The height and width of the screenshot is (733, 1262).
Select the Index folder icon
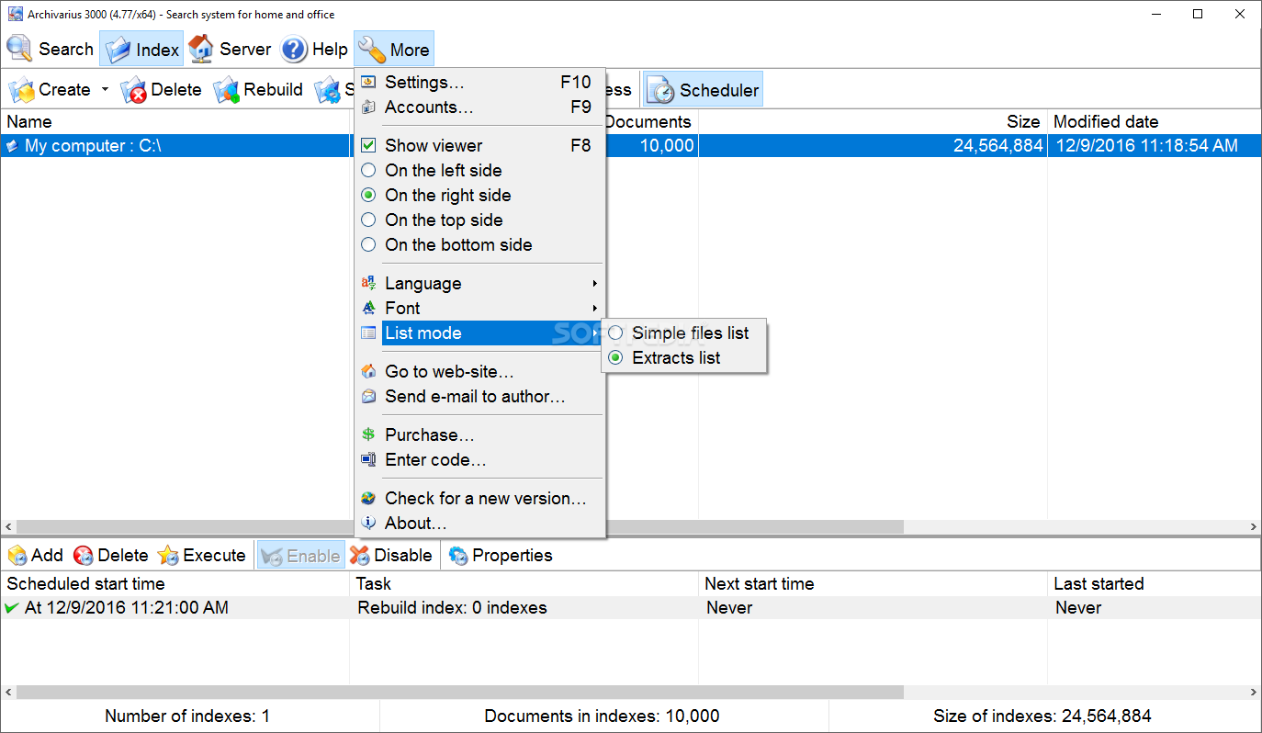(x=118, y=50)
